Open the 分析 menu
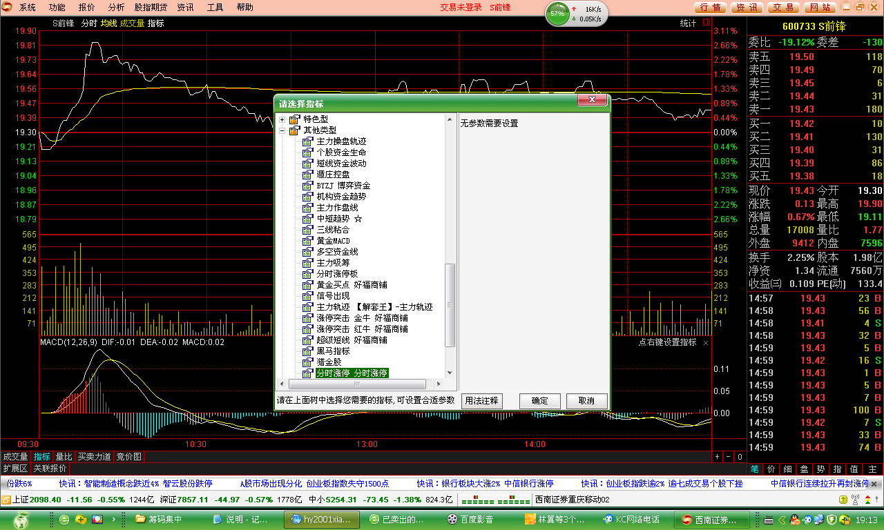This screenshot has height=530, width=884. point(117,8)
